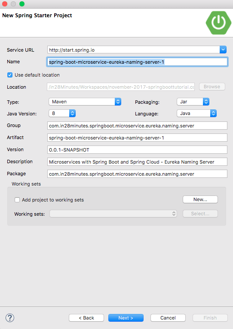Click the green zoom window button
Image resolution: width=233 pixels, height=329 pixels.
22,4
